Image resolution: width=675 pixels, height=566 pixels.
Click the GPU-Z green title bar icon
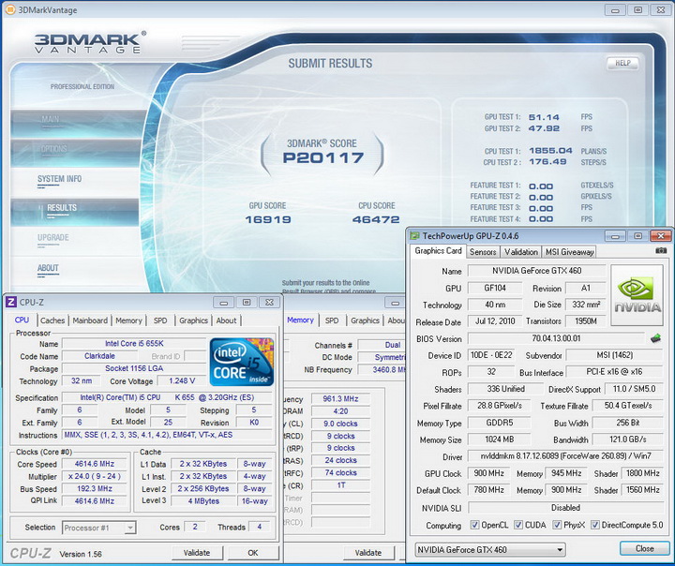coord(414,236)
